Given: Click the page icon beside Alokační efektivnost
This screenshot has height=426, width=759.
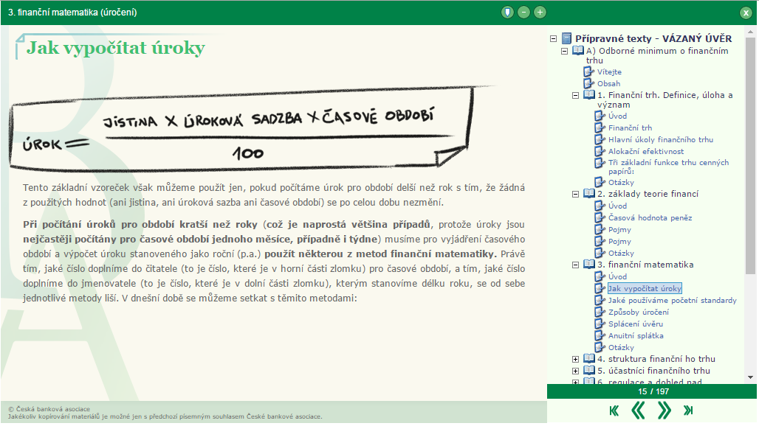Looking at the screenshot, I should pos(600,151).
